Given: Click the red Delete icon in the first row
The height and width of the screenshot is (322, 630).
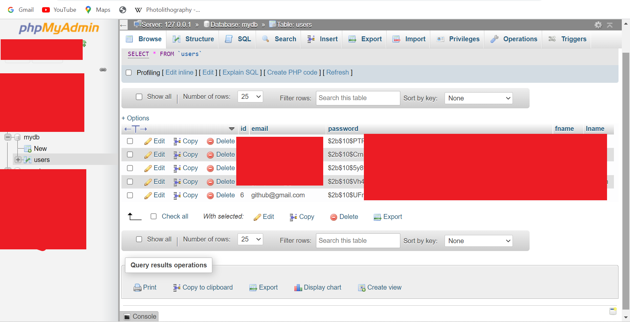Looking at the screenshot, I should [210, 141].
